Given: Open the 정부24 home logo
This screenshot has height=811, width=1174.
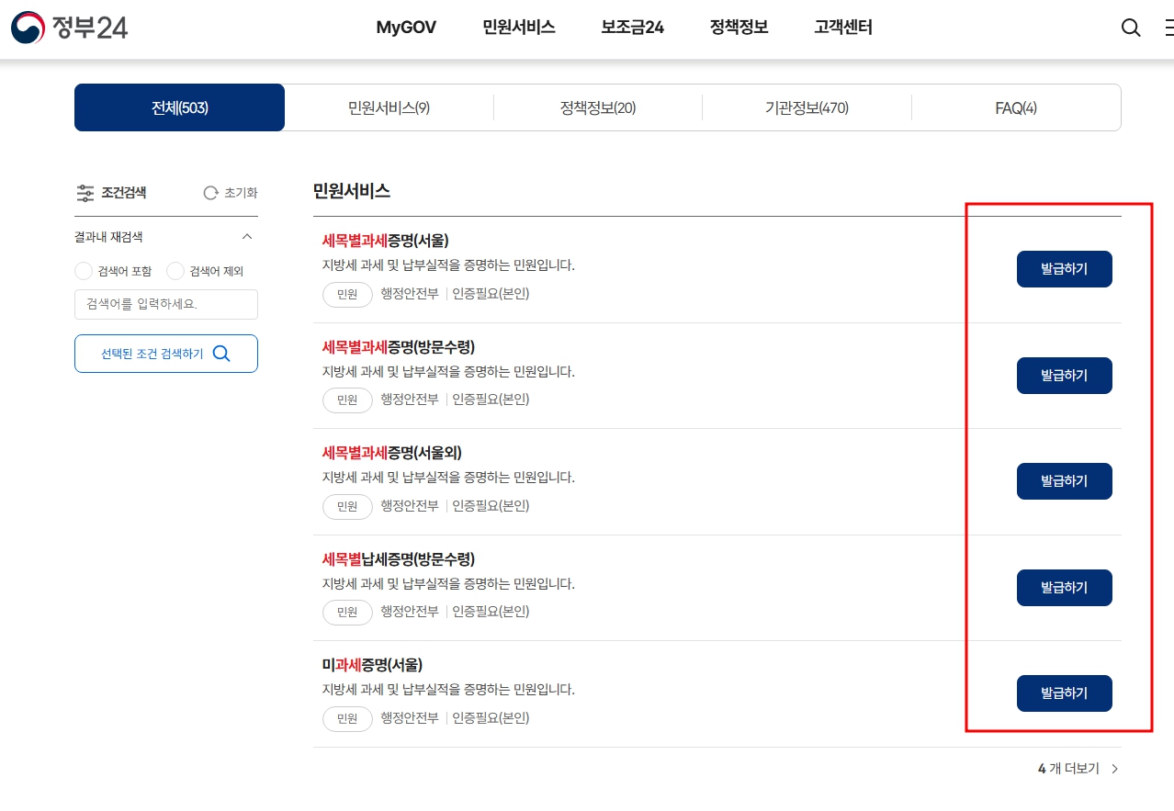Looking at the screenshot, I should click(x=70, y=28).
